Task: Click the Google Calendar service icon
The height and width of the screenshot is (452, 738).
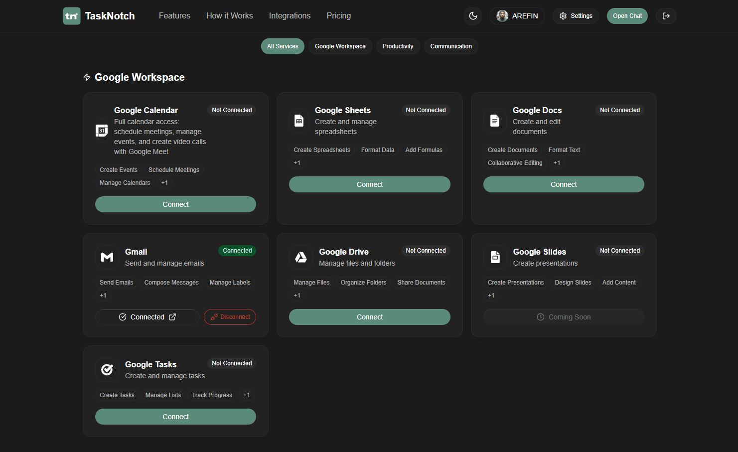Action: pyautogui.click(x=102, y=131)
